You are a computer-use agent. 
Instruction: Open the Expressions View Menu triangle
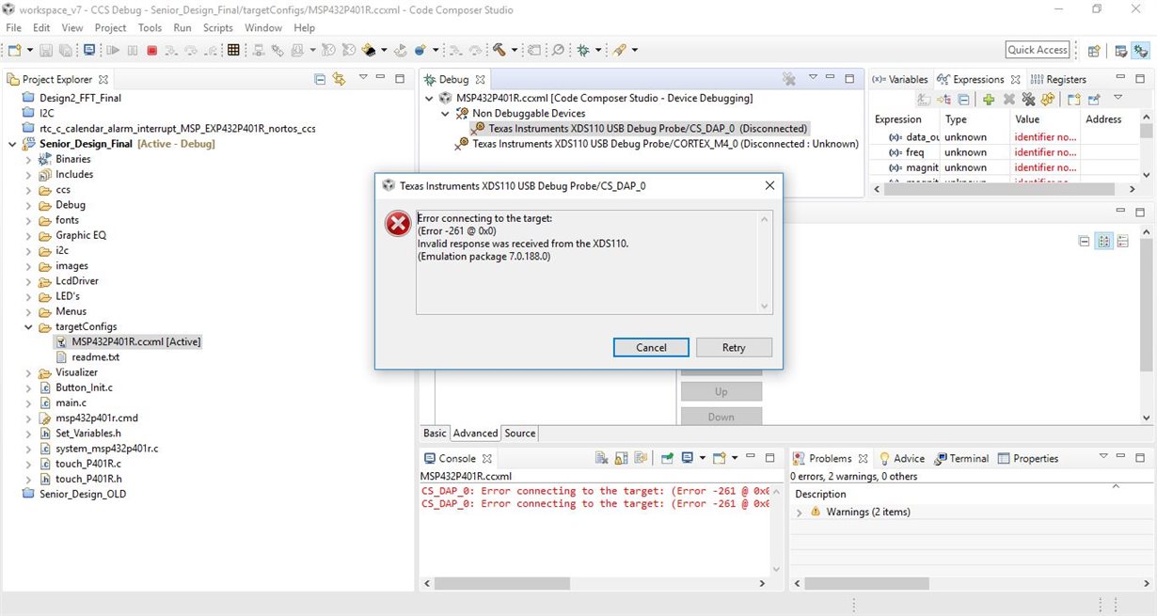(1118, 98)
